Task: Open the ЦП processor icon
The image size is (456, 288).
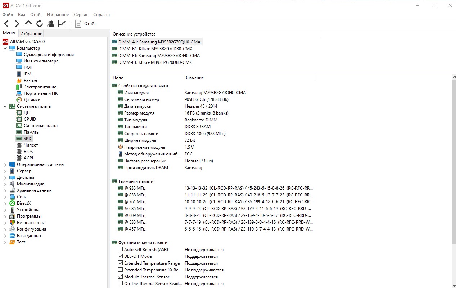Action: [x=19, y=113]
